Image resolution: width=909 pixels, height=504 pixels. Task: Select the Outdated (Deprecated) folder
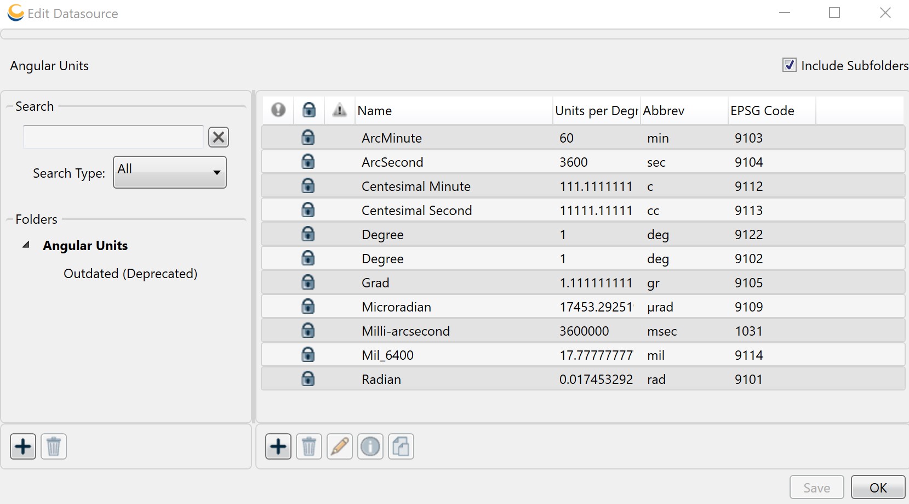point(130,273)
